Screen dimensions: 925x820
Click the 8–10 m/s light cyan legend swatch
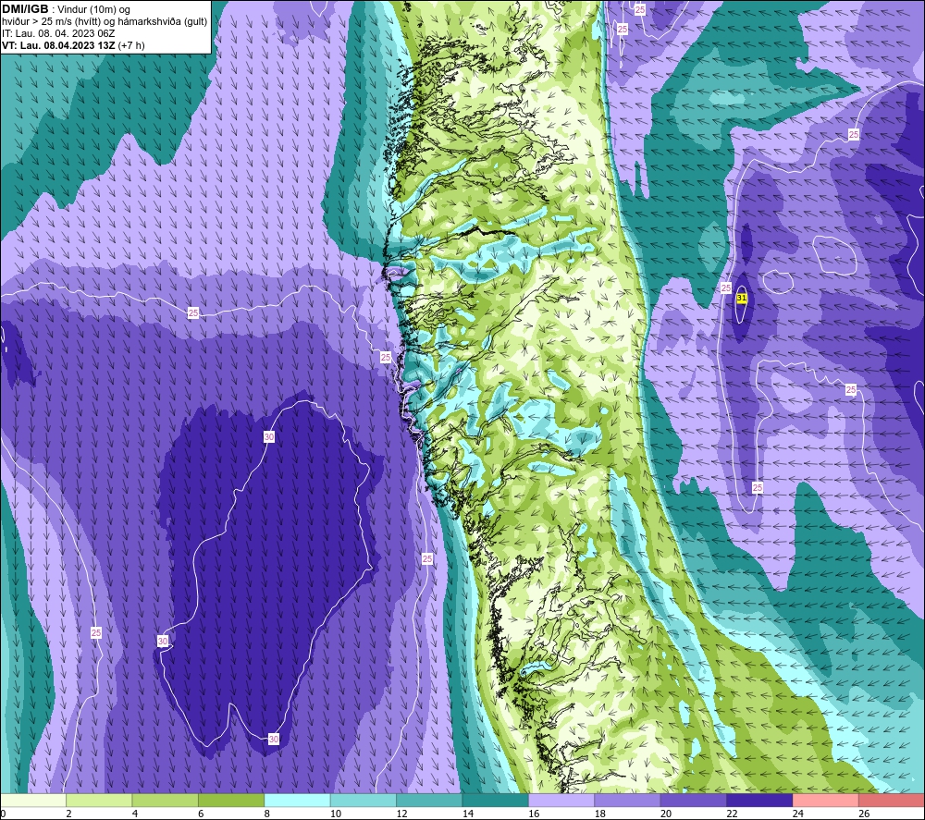point(297,800)
